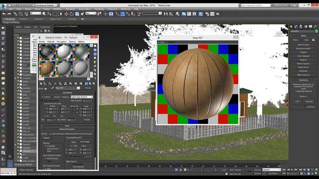Open the selection filter dropdown in toolbar

point(35,13)
